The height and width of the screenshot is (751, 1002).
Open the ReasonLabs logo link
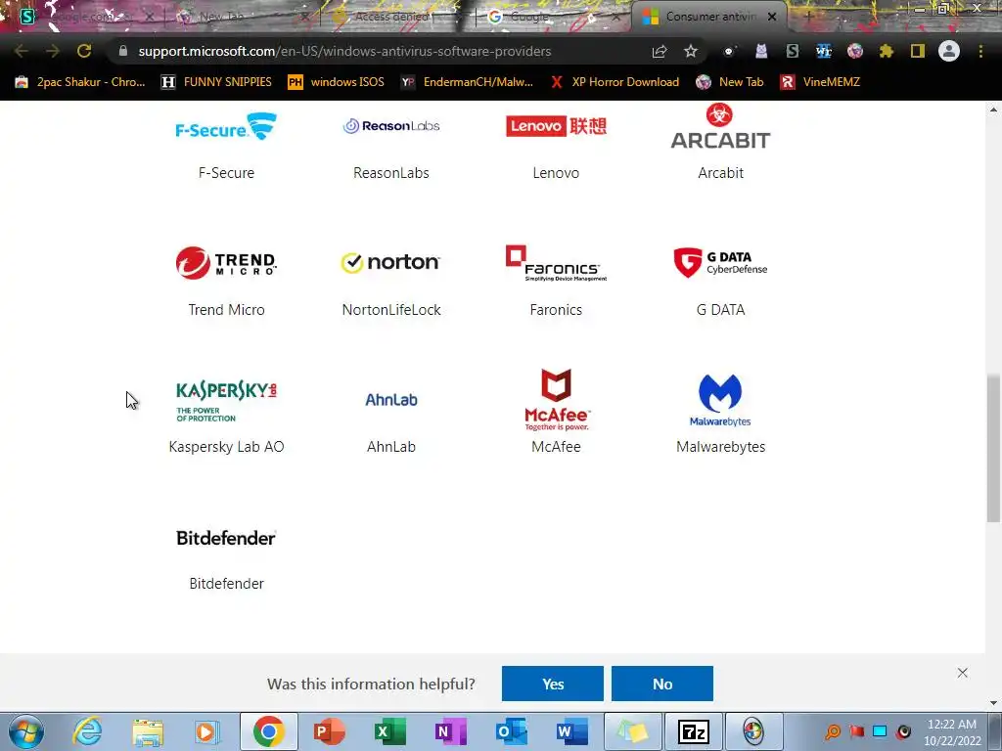point(391,126)
